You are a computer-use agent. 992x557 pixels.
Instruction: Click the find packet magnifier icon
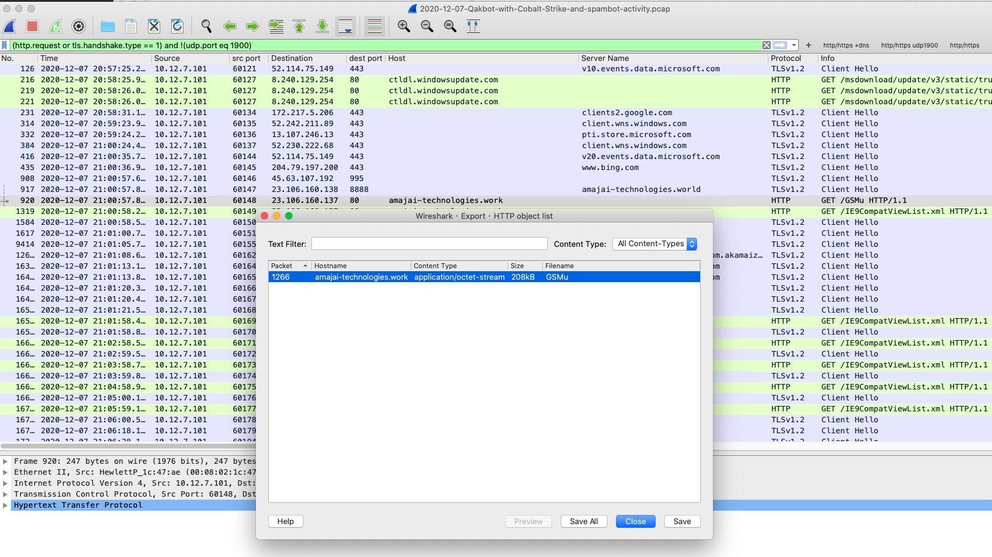(x=207, y=26)
